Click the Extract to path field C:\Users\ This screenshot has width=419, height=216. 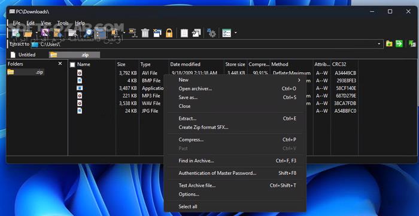click(207, 44)
